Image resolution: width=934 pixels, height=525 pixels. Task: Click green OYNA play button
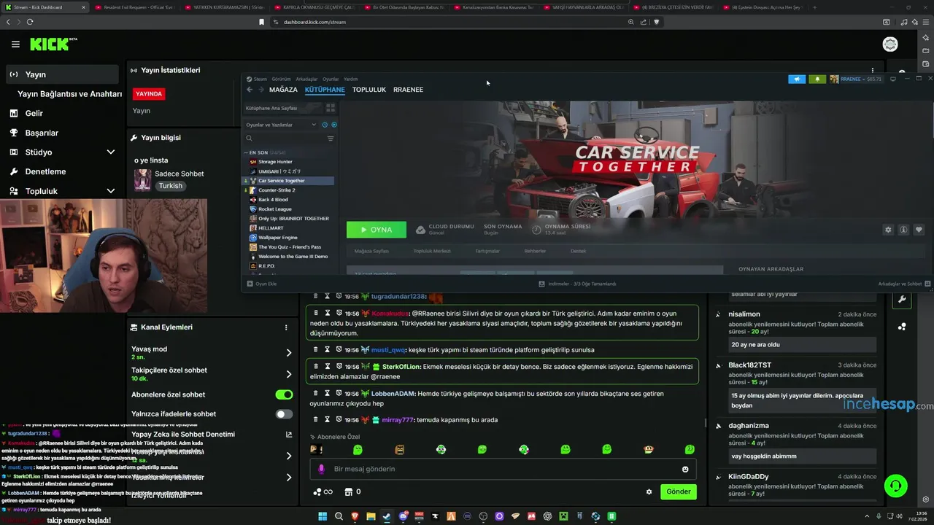point(377,230)
